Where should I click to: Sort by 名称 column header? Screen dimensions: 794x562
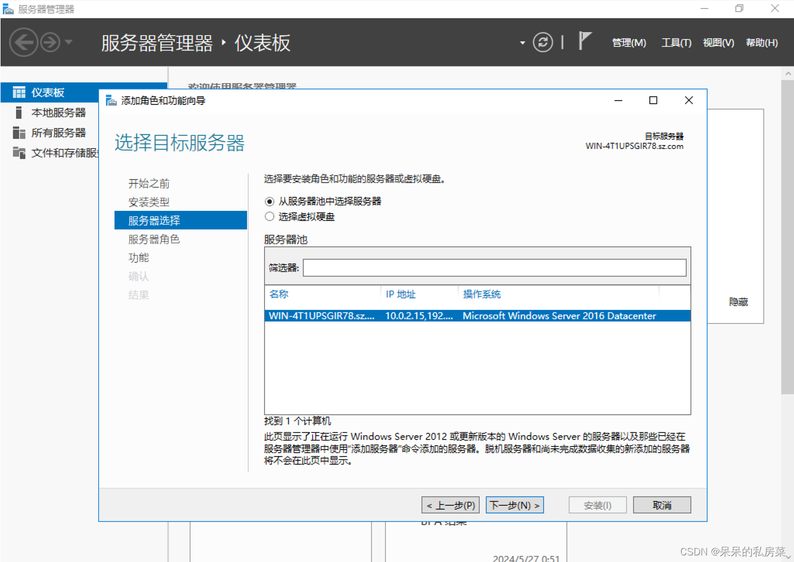point(279,294)
